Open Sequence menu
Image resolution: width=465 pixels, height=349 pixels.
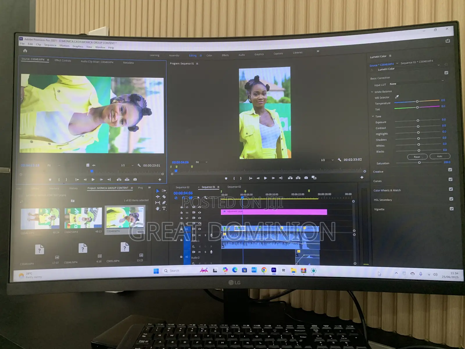point(50,45)
